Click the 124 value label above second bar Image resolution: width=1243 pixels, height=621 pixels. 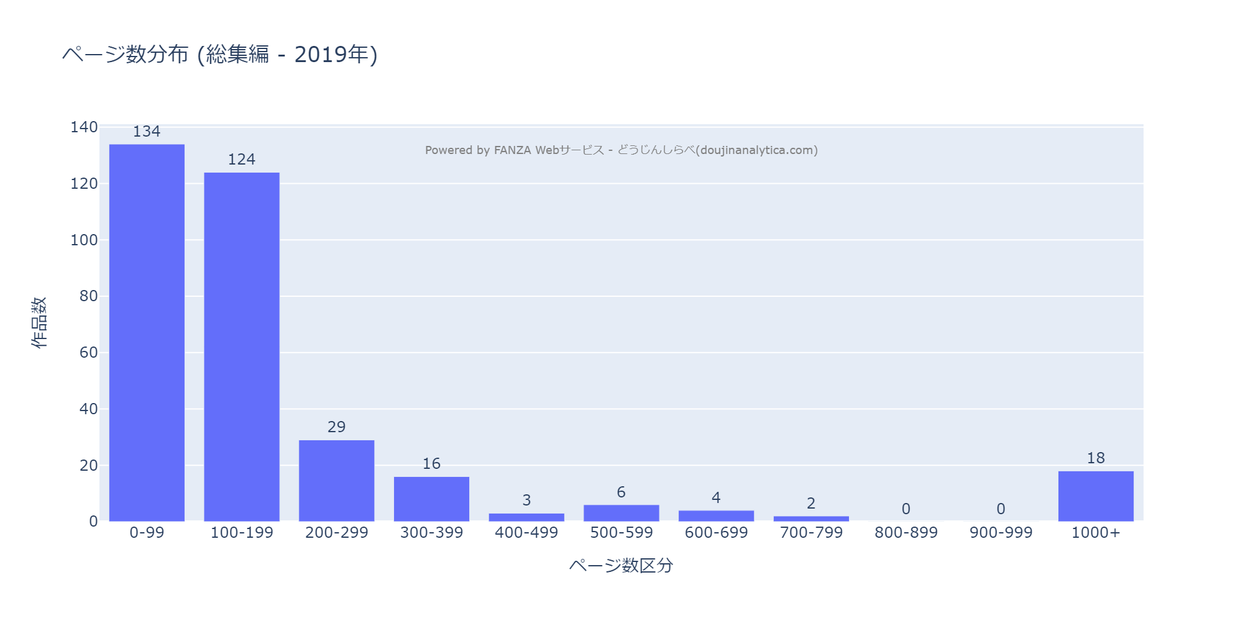pos(242,160)
